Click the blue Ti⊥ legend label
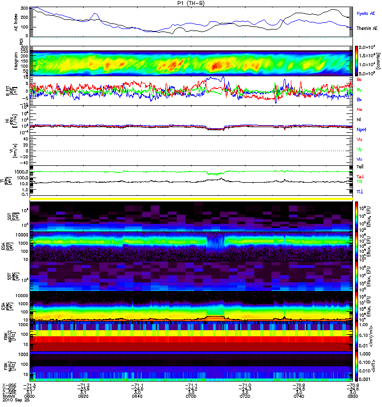This screenshot has height=407, width=382. click(x=360, y=192)
